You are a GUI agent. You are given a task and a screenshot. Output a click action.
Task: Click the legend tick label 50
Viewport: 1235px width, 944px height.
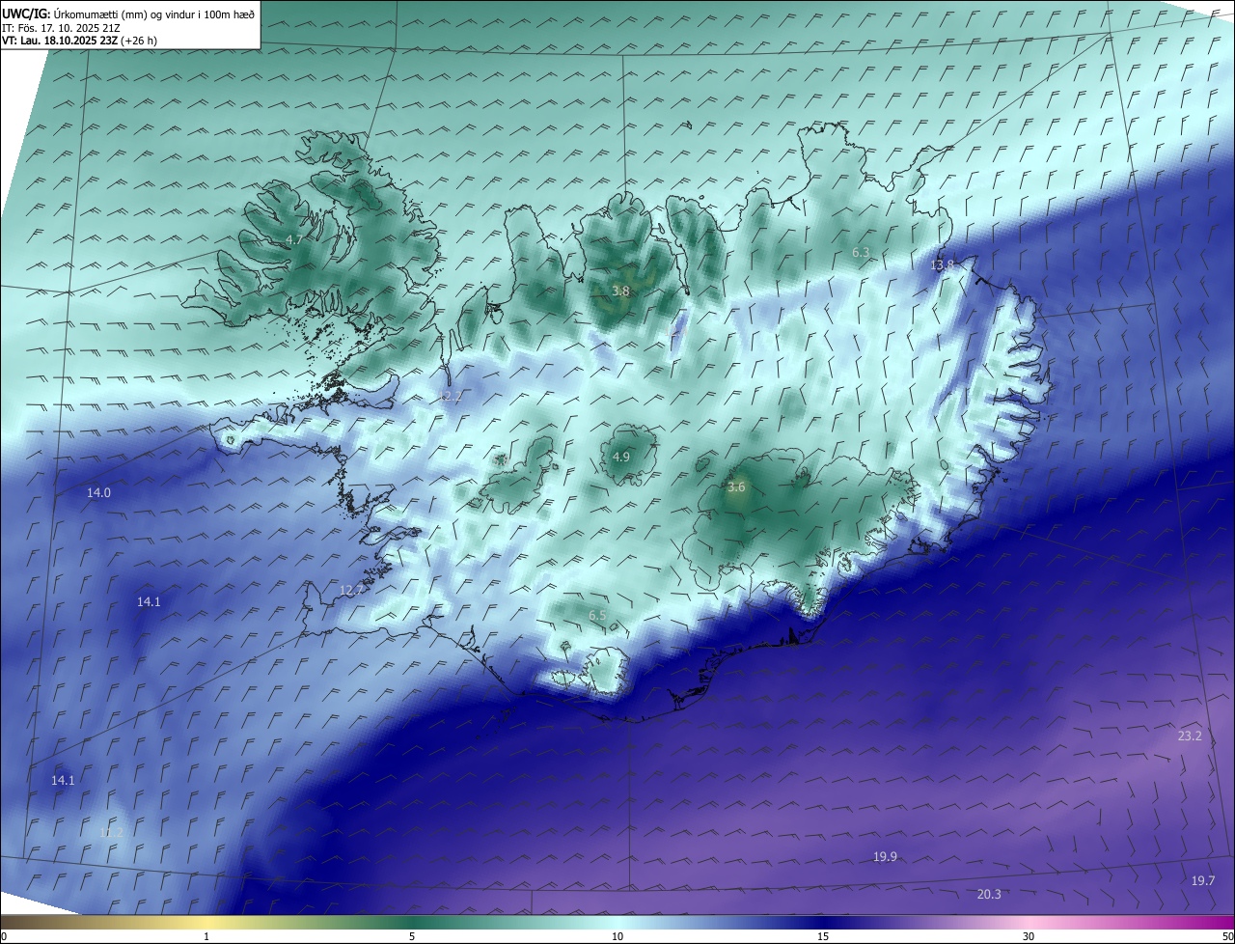coord(1227,936)
